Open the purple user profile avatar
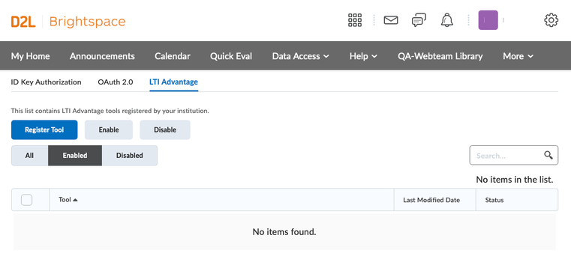Image resolution: width=571 pixels, height=277 pixels. tap(488, 20)
